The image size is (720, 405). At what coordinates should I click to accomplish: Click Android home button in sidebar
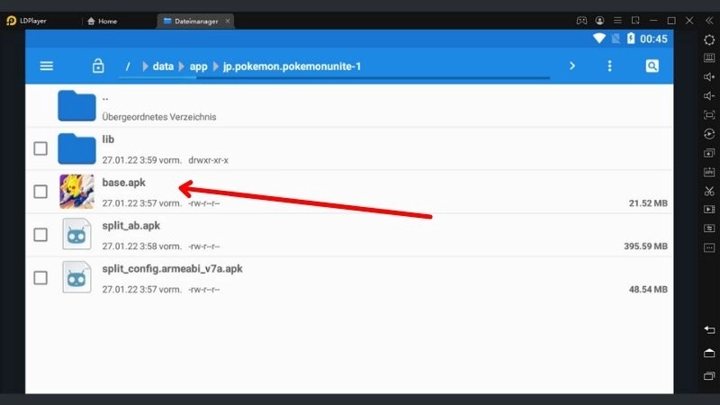pyautogui.click(x=709, y=353)
